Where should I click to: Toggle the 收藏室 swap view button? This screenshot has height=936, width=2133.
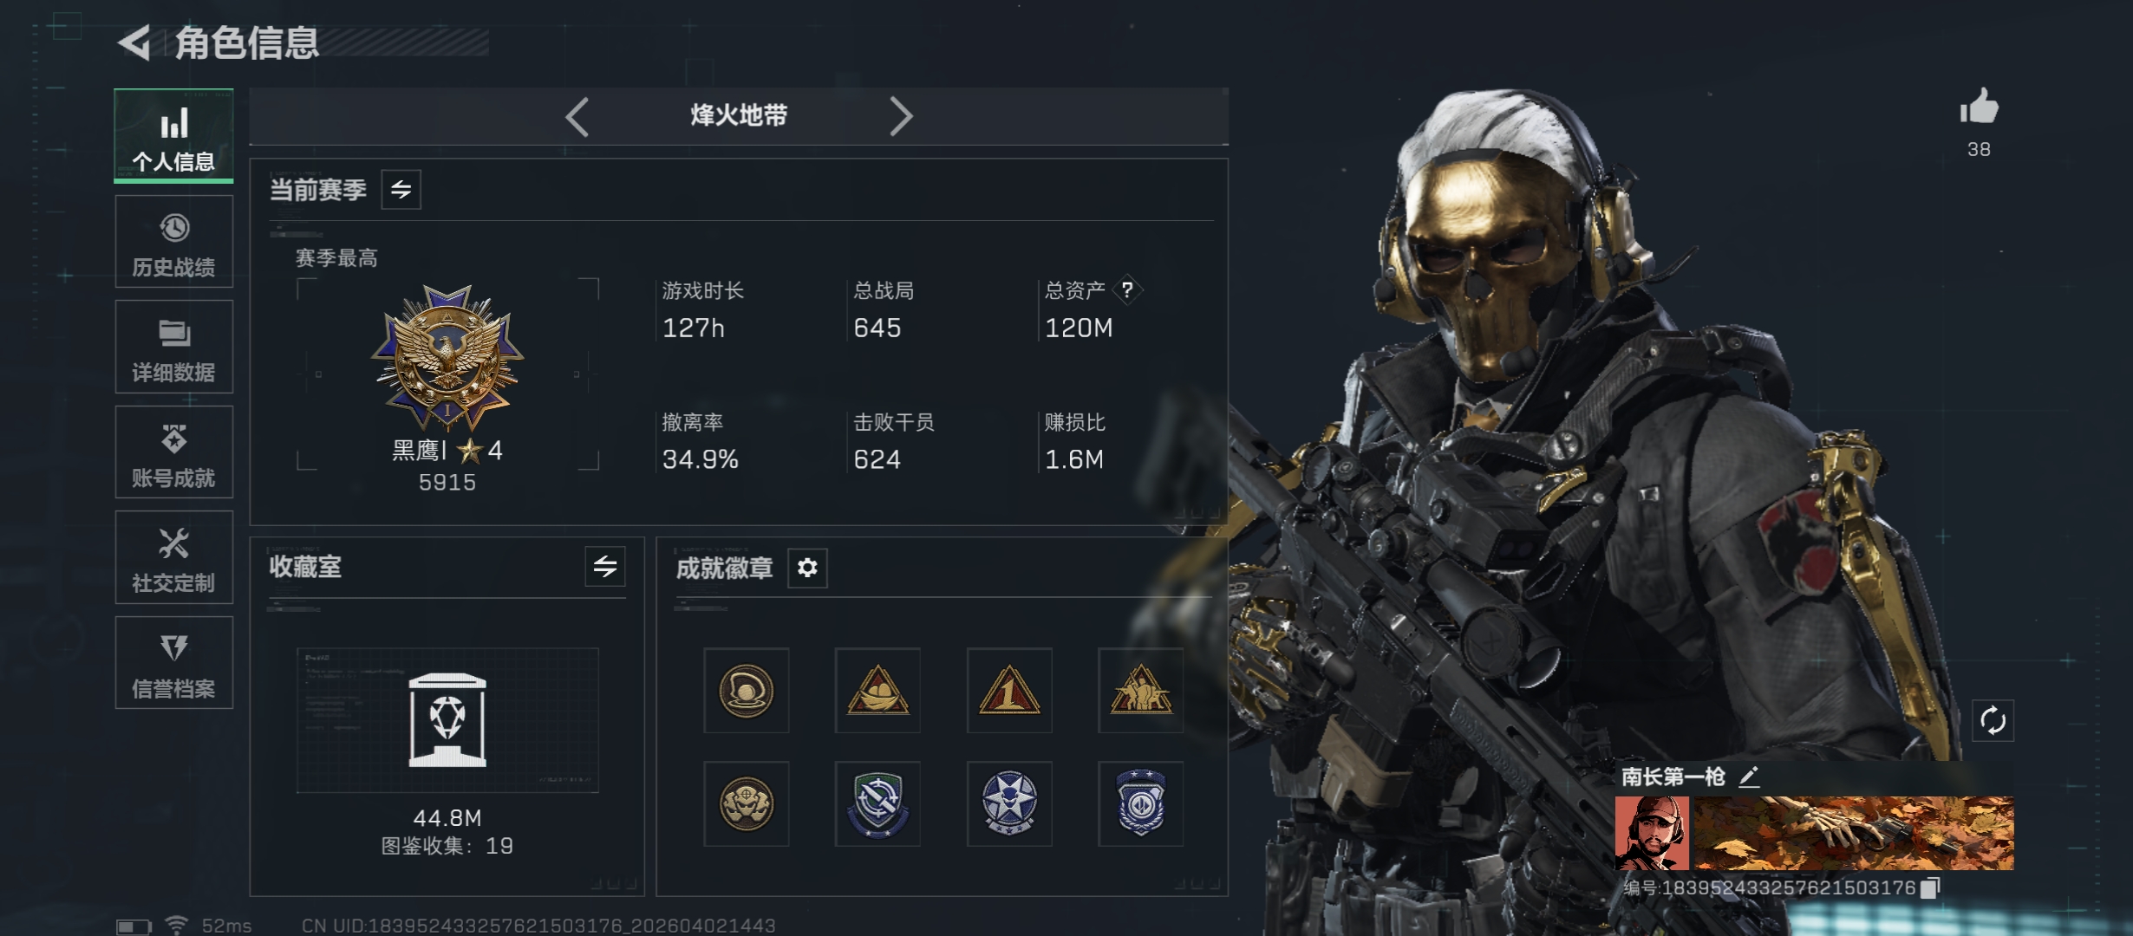click(605, 567)
